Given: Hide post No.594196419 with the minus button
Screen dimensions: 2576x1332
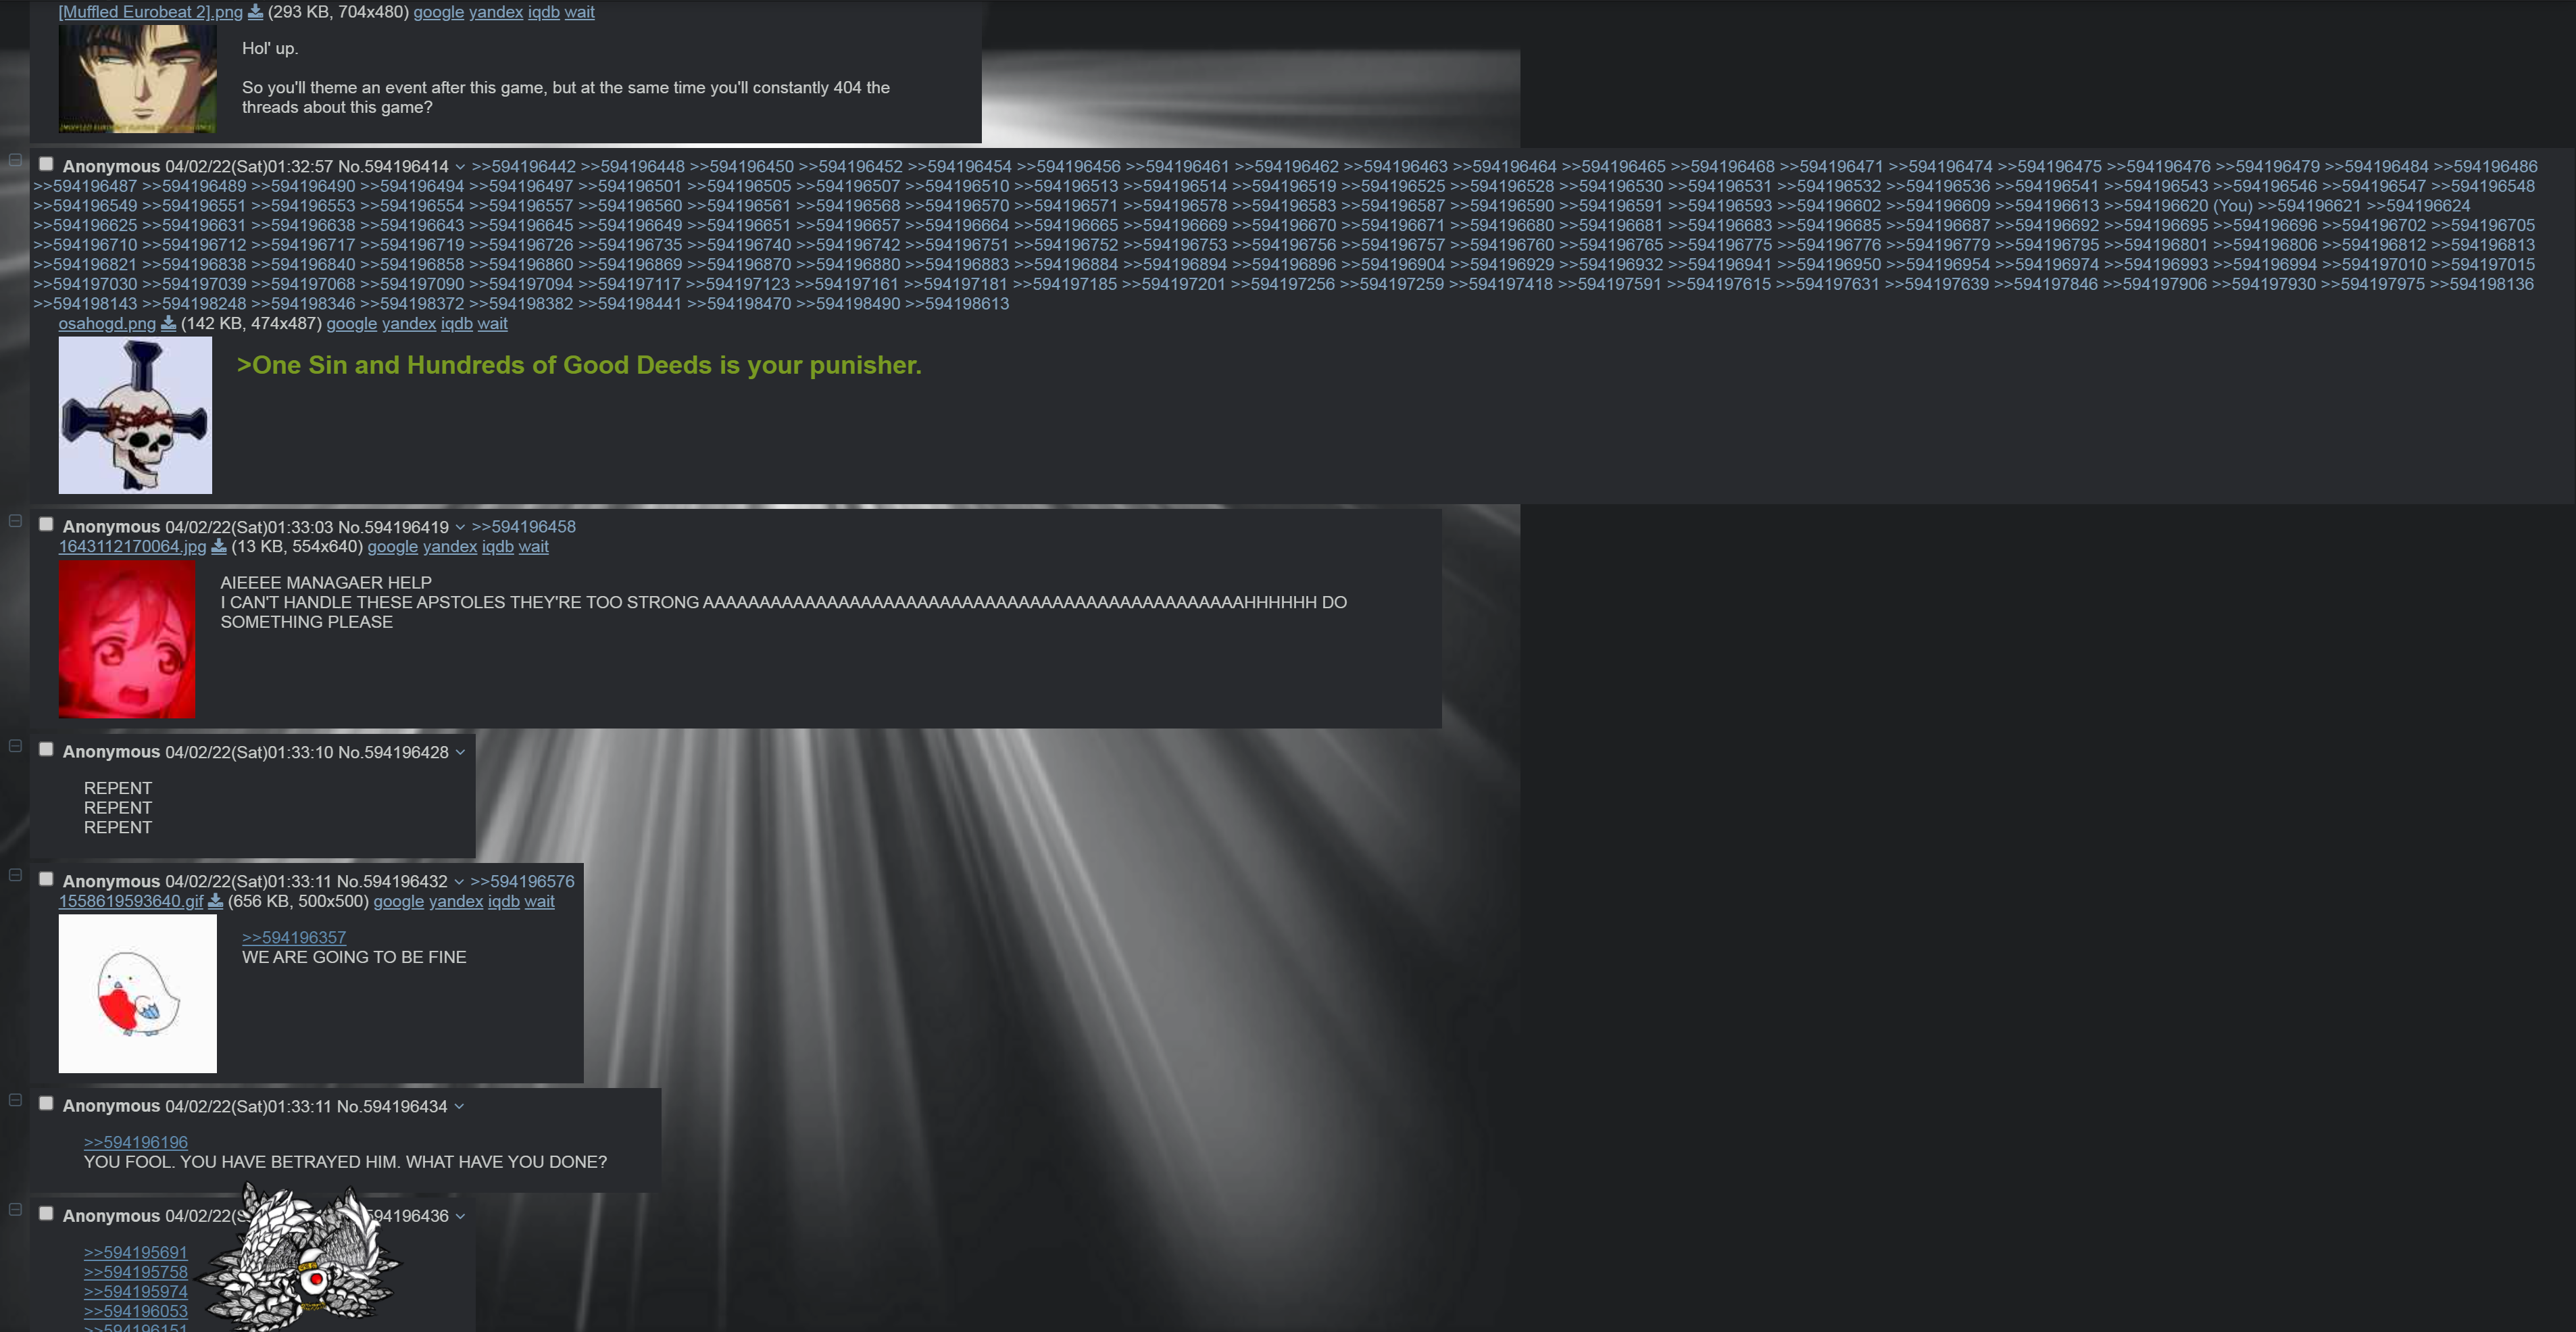Looking at the screenshot, I should [x=15, y=520].
